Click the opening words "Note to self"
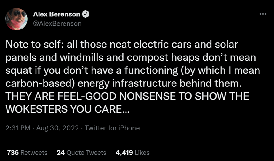This screenshot has height=161, width=274. (26, 45)
